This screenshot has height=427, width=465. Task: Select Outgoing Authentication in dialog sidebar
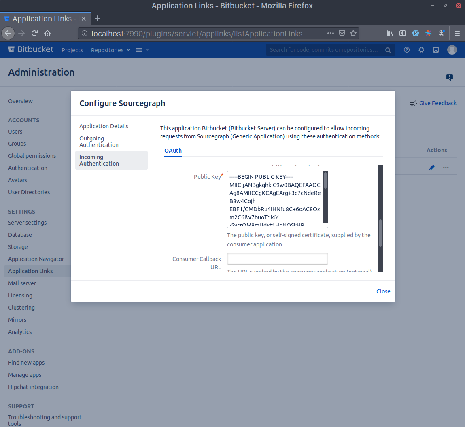click(99, 142)
